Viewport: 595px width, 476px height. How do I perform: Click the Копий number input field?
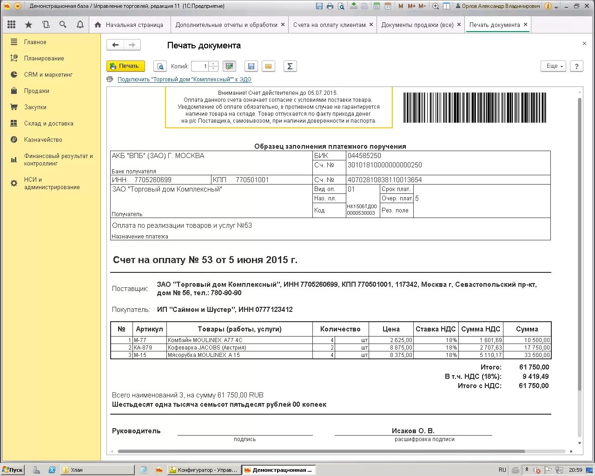pos(200,66)
